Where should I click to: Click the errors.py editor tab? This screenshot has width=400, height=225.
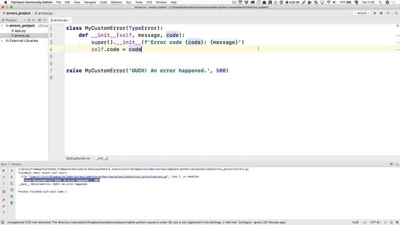tap(60, 20)
